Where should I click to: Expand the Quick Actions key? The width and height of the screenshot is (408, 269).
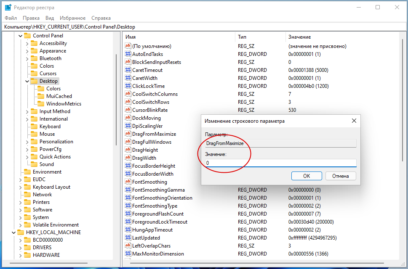click(x=27, y=157)
